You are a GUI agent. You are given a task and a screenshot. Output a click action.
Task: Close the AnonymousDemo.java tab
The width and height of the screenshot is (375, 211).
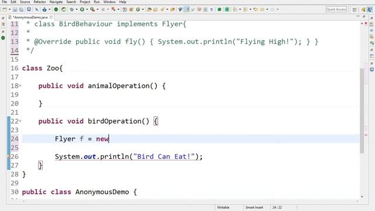coord(51,17)
